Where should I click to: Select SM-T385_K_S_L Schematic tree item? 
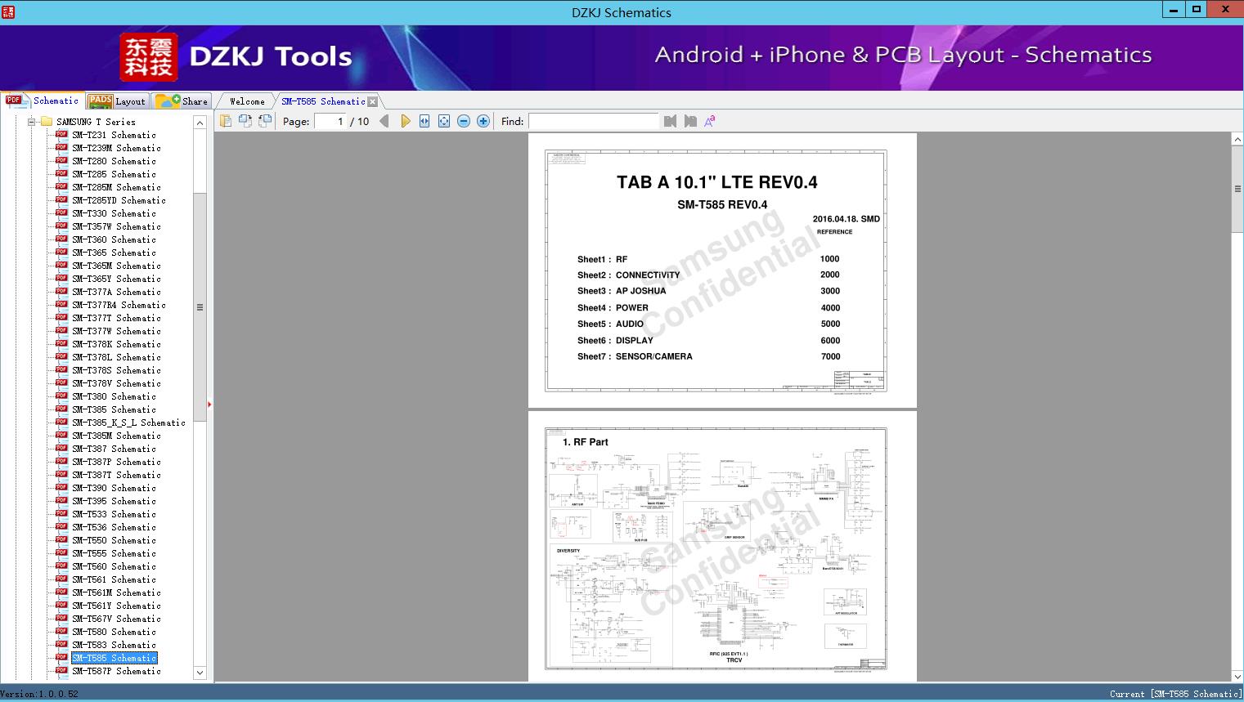128,423
